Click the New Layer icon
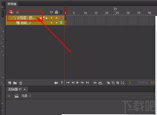The width and height of the screenshot is (157, 115). pos(10,83)
